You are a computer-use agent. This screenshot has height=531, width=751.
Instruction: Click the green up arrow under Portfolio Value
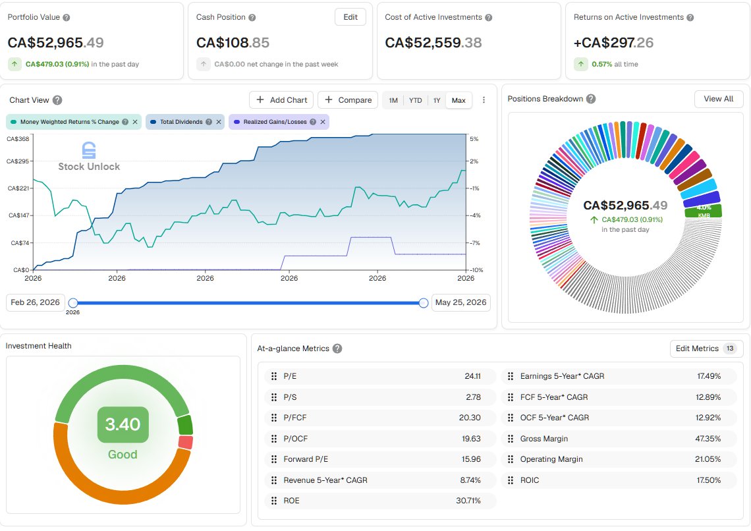pyautogui.click(x=15, y=64)
